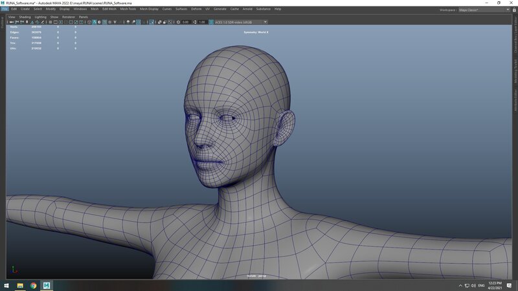Open Google Chrome from the taskbar
Viewport: 518px width, 291px height.
(x=33, y=285)
